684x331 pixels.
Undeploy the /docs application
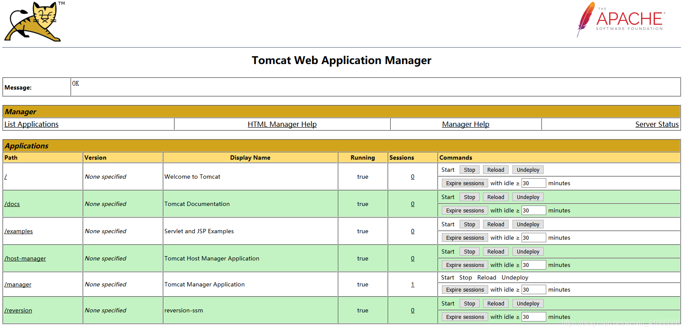tap(528, 197)
